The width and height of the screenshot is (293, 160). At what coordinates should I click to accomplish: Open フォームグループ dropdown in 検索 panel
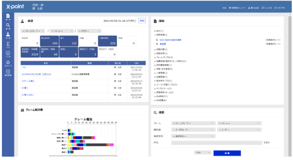click(193, 123)
